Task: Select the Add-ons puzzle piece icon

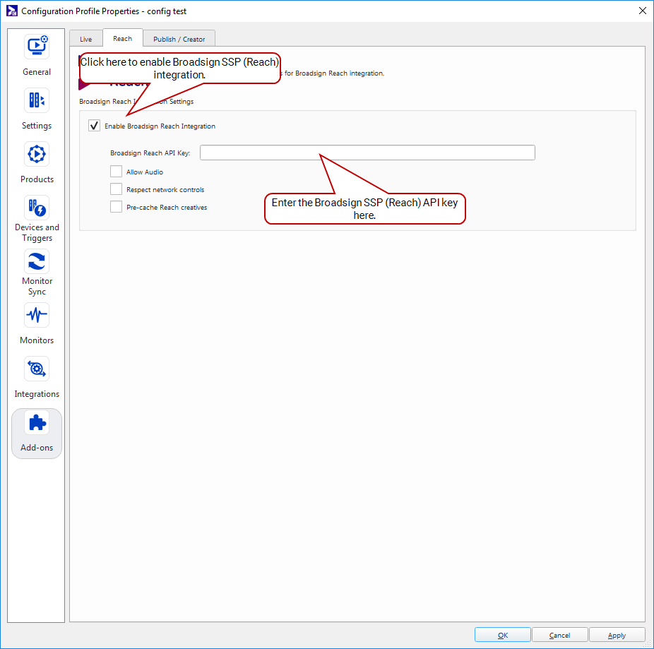Action: (37, 422)
